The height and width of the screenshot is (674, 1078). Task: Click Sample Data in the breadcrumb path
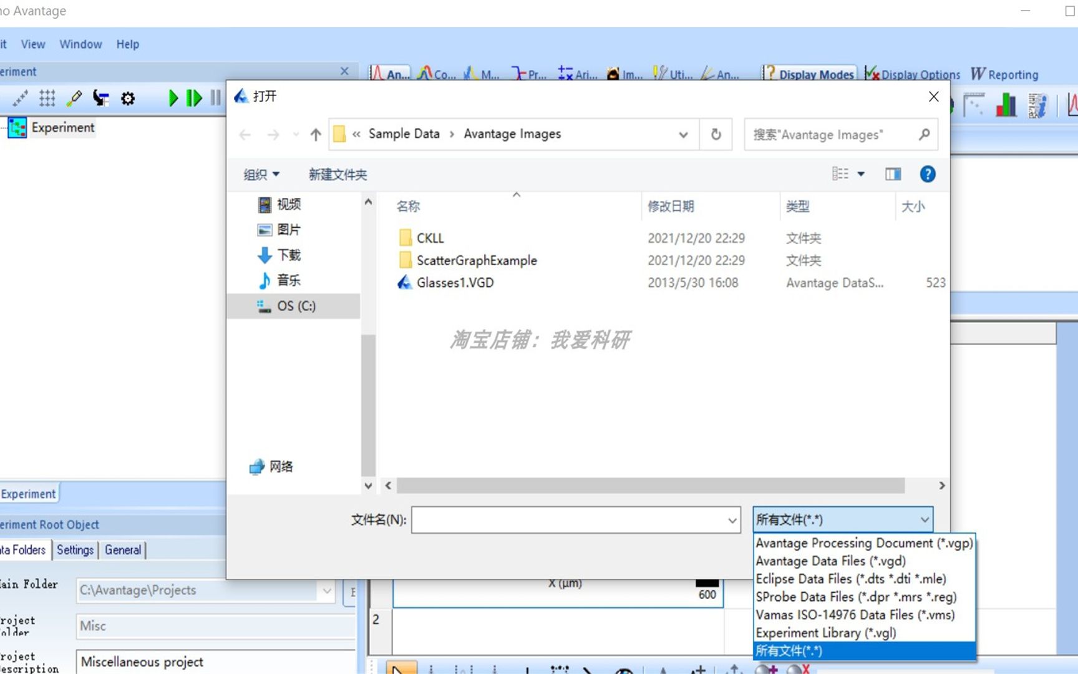point(404,134)
